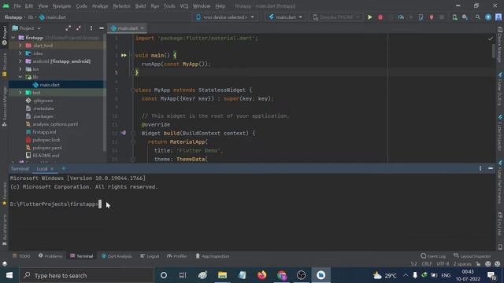
Task: Expand the android [firstapp_android] folder
Action: click(x=20, y=61)
